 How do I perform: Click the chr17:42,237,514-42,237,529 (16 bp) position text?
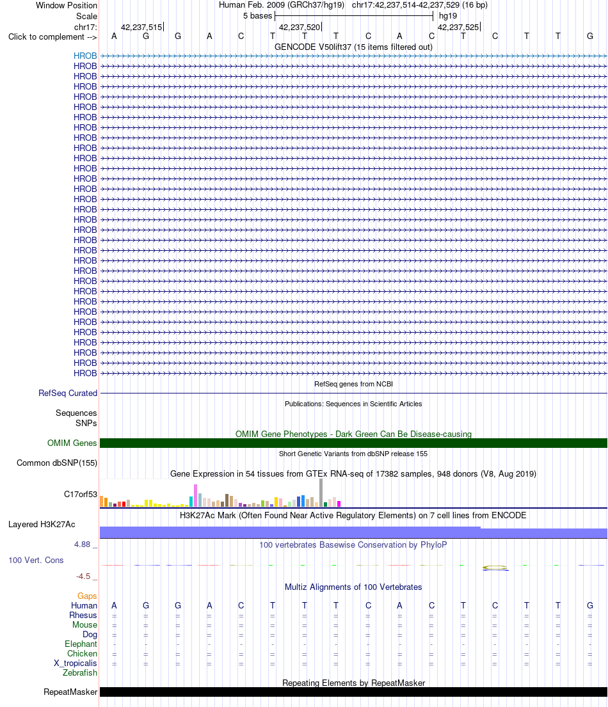419,5
